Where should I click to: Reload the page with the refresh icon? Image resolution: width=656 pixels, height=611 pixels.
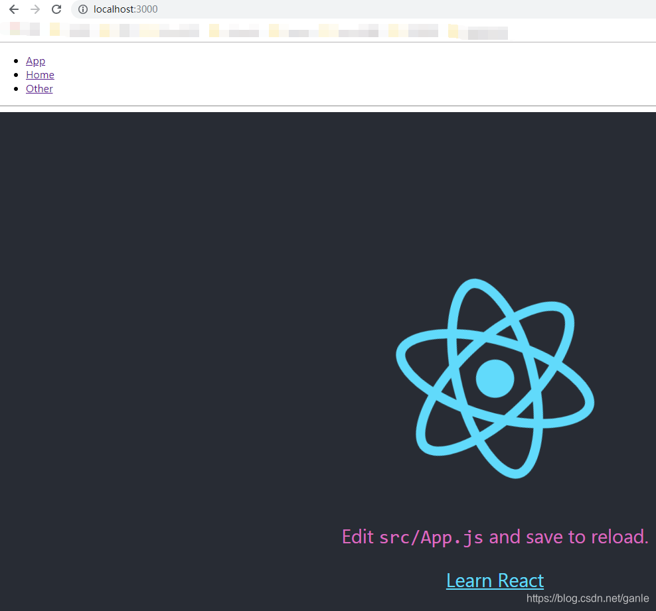coord(56,9)
